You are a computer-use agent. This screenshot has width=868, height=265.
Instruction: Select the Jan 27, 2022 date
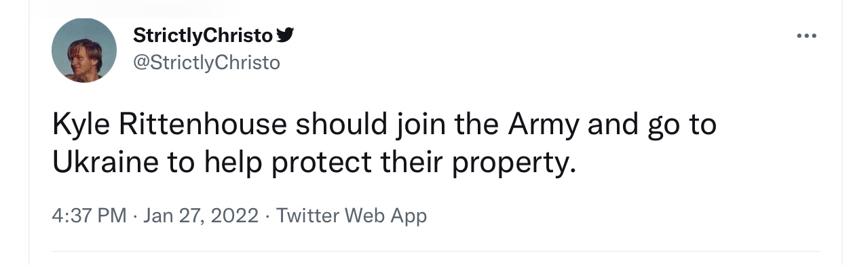[201, 216]
